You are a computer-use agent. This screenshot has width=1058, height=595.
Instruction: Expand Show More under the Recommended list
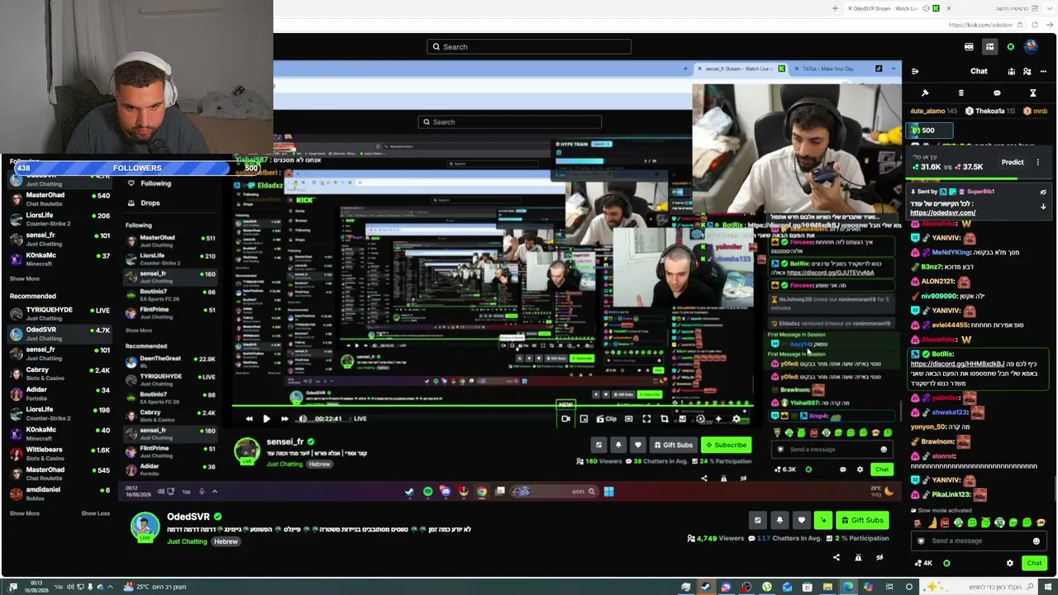(25, 513)
